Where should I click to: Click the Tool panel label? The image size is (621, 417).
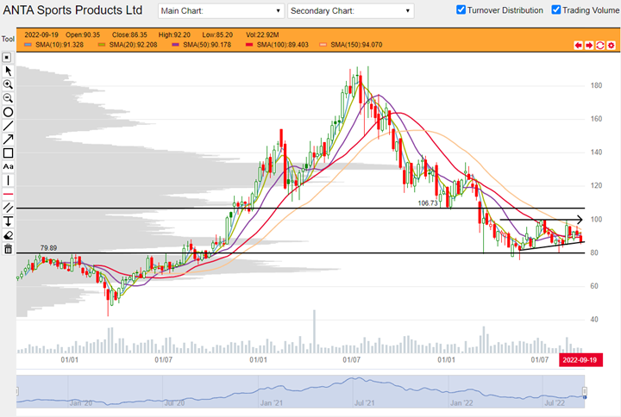click(x=8, y=39)
